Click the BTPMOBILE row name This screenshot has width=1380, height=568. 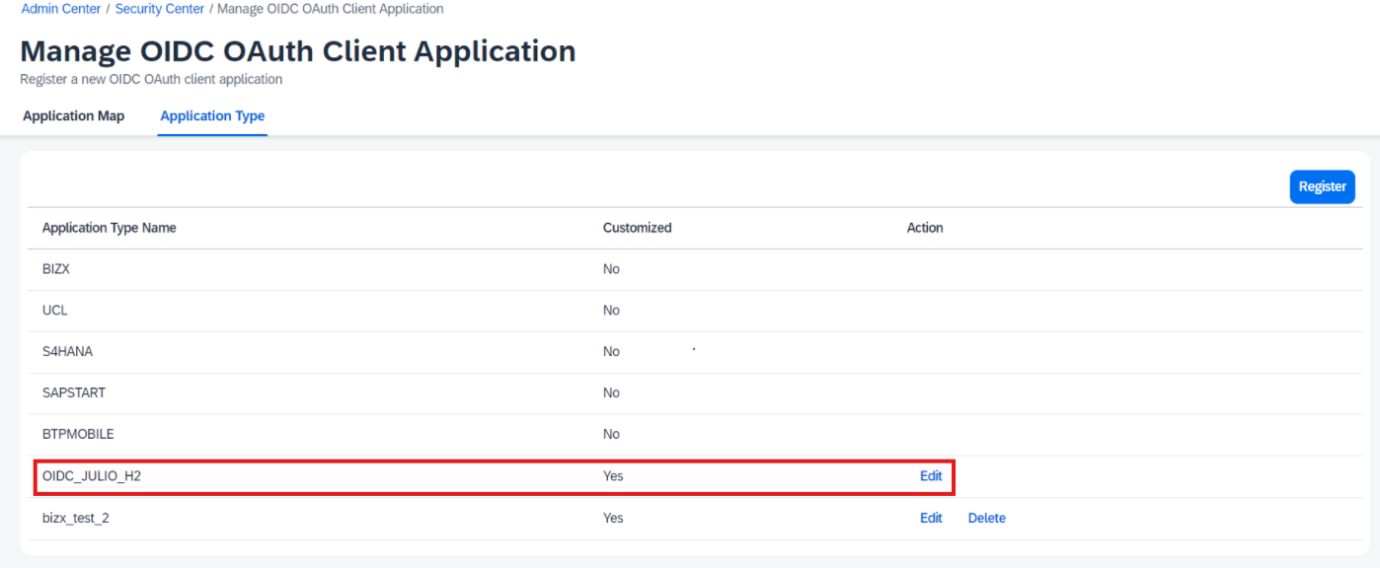[x=78, y=435]
